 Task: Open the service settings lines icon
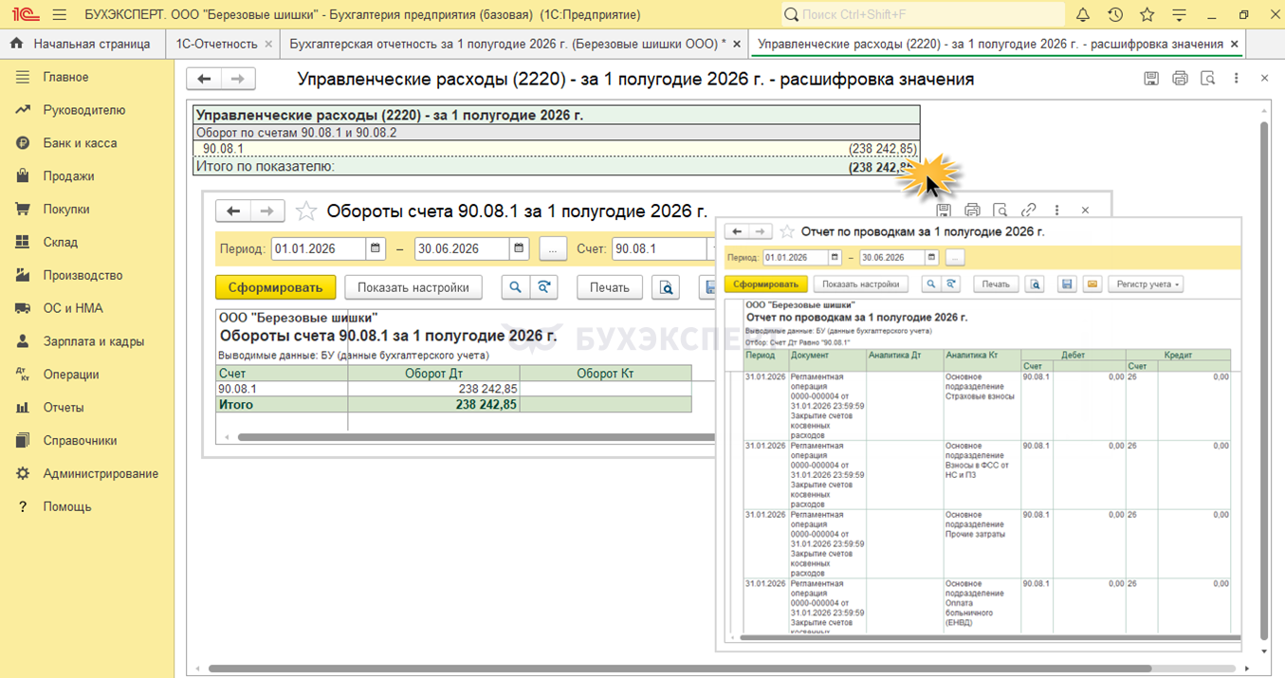pyautogui.click(x=1179, y=14)
